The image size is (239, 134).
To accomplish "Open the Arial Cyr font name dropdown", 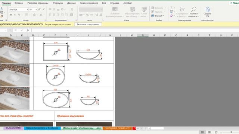I will [27, 10].
